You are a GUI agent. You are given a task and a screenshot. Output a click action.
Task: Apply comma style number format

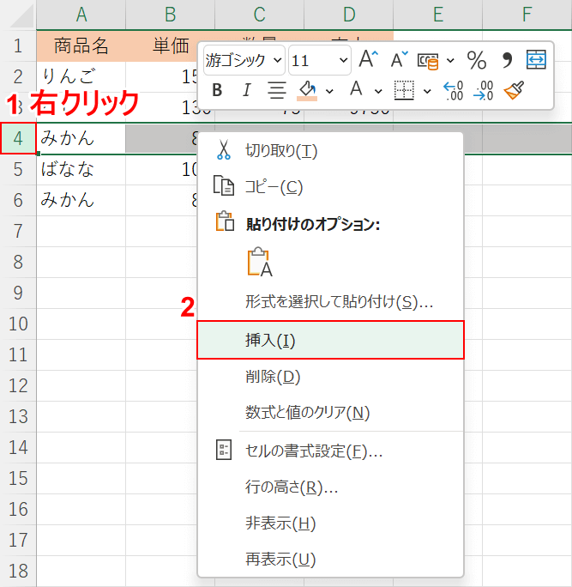(506, 60)
